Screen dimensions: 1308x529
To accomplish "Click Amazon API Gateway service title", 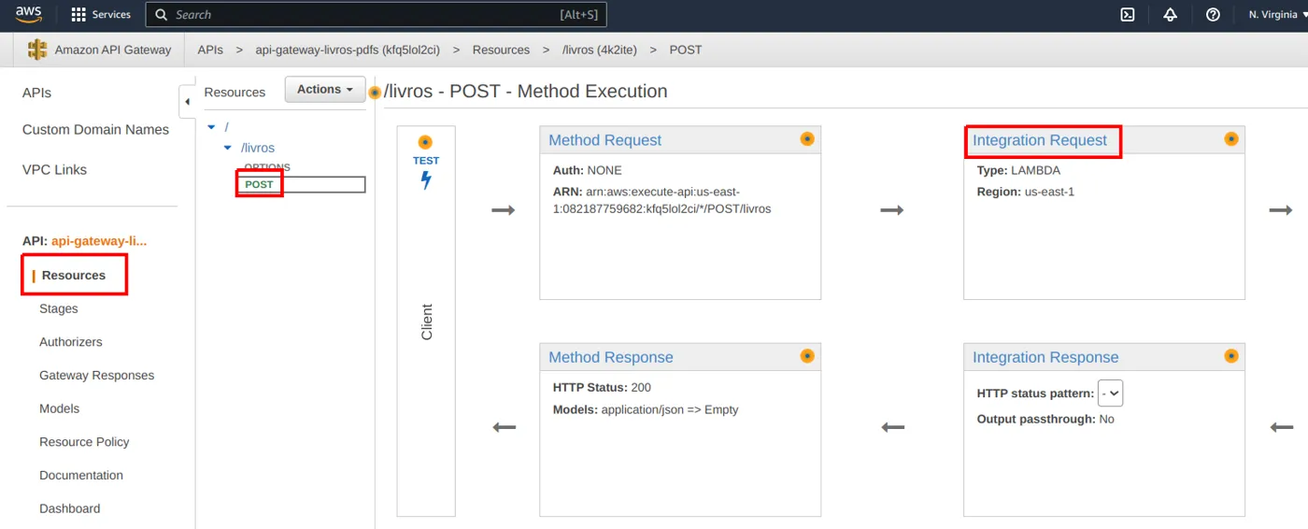I will point(113,50).
